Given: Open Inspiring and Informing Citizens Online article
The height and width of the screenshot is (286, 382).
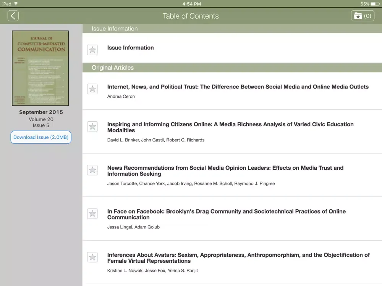Looking at the screenshot, I should (x=230, y=127).
